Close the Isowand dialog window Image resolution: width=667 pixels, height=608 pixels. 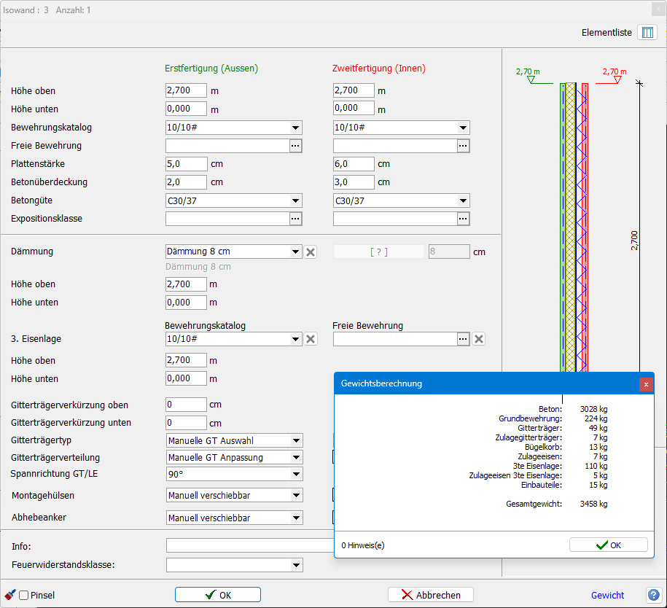click(x=658, y=9)
